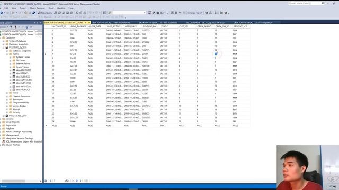339x190 pixels.
Task: Open the Query Designer menu
Action: pyautogui.click(x=38, y=8)
